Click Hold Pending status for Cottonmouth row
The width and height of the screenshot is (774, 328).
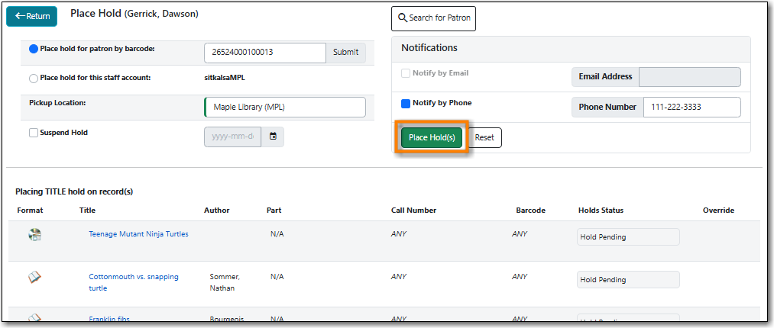[x=628, y=280]
